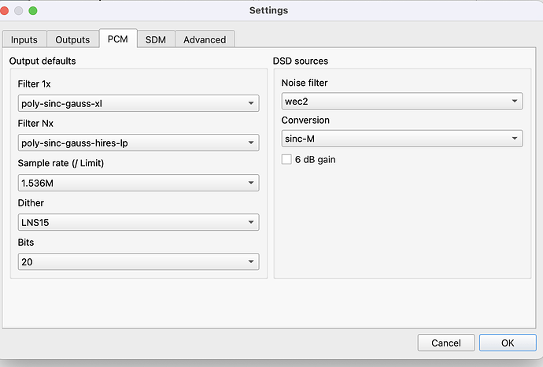Expand the Noise filter dropdown showing wec2
Image resolution: width=543 pixels, height=367 pixels.
(401, 101)
